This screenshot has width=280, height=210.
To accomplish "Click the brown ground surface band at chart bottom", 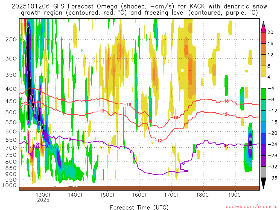I will 139,188.
